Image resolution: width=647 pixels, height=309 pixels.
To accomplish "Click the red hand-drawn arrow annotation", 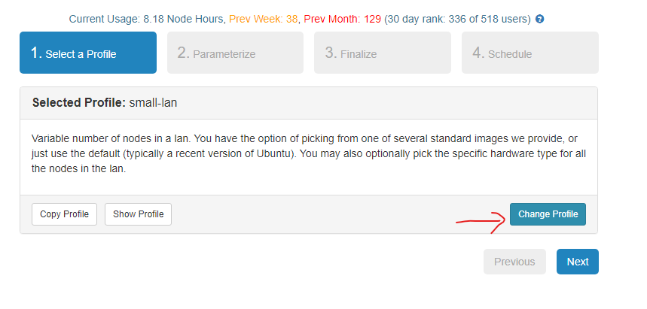I will tap(481, 220).
